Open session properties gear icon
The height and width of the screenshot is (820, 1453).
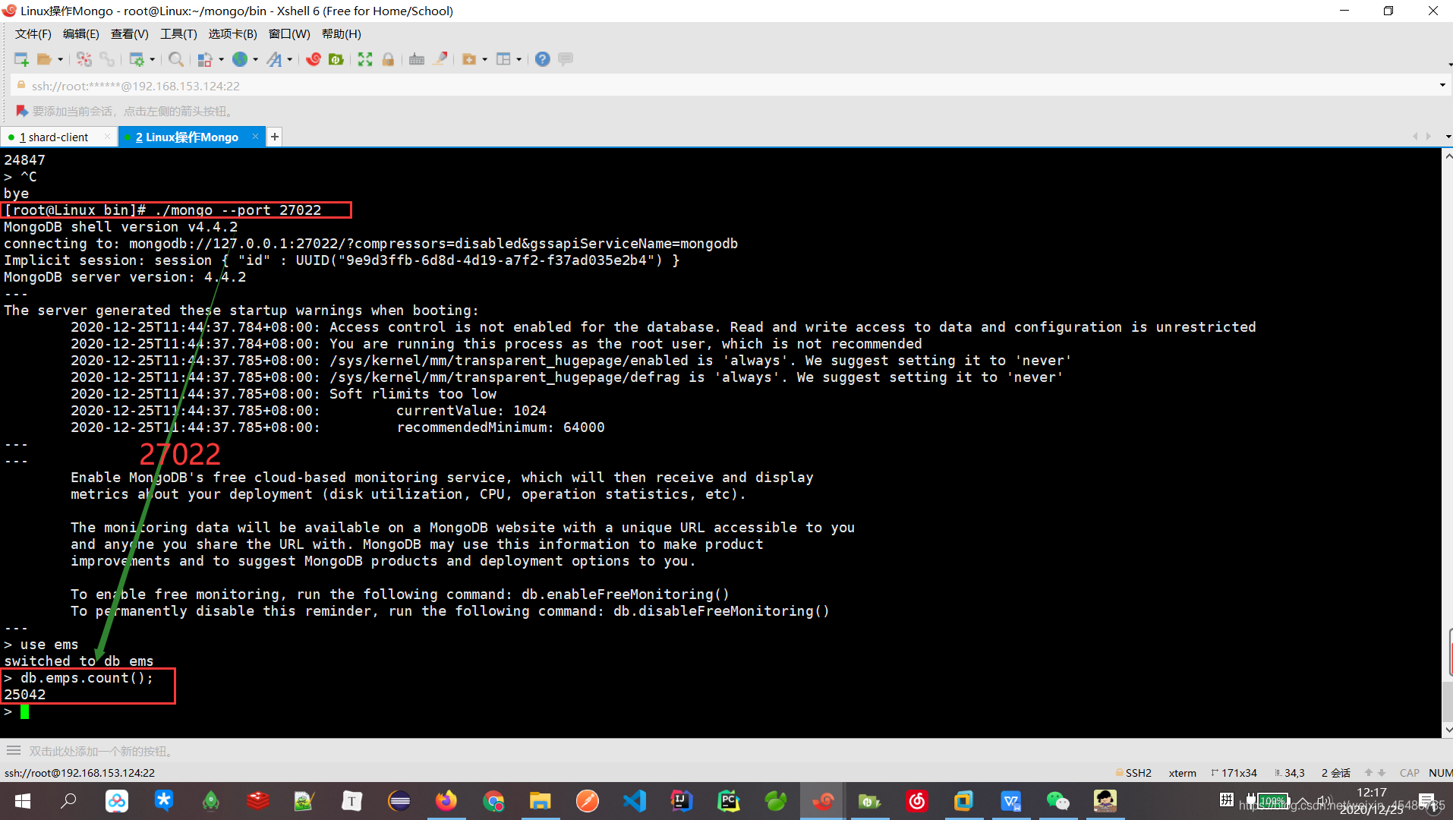[137, 59]
